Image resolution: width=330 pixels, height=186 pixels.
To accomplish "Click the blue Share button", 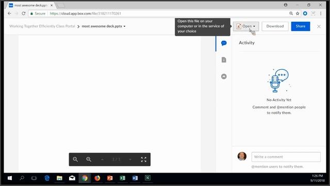I will 301,26.
